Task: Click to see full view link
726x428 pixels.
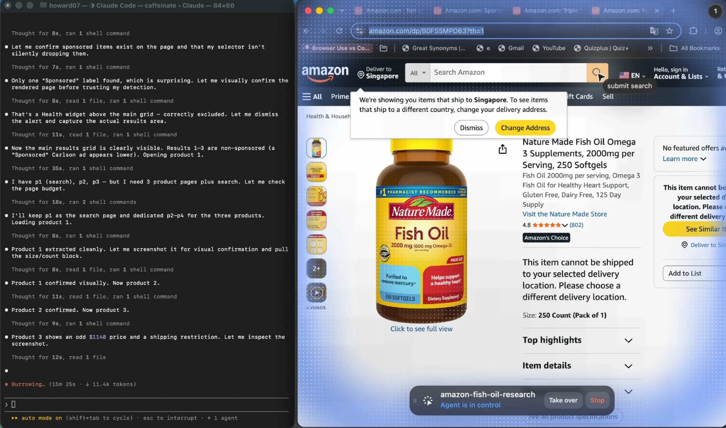Action: click(x=421, y=329)
